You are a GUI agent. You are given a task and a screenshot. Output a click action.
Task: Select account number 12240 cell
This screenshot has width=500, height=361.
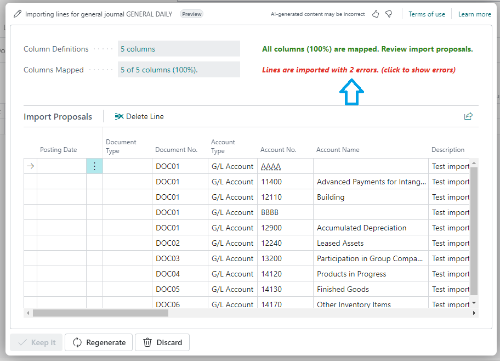tap(285, 243)
